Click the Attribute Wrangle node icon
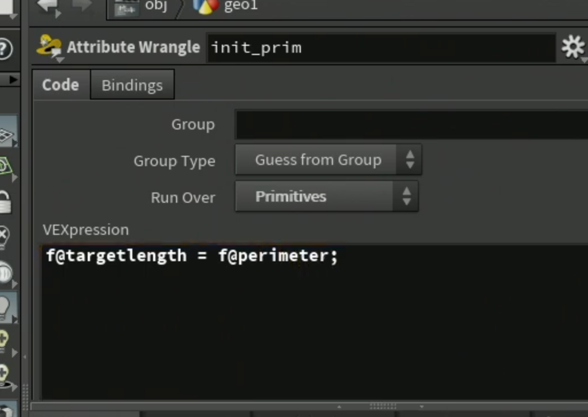 pos(49,47)
